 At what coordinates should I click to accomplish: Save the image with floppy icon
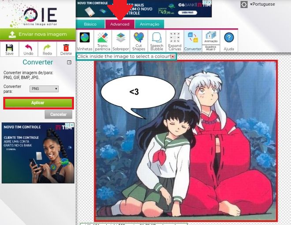coord(9,50)
